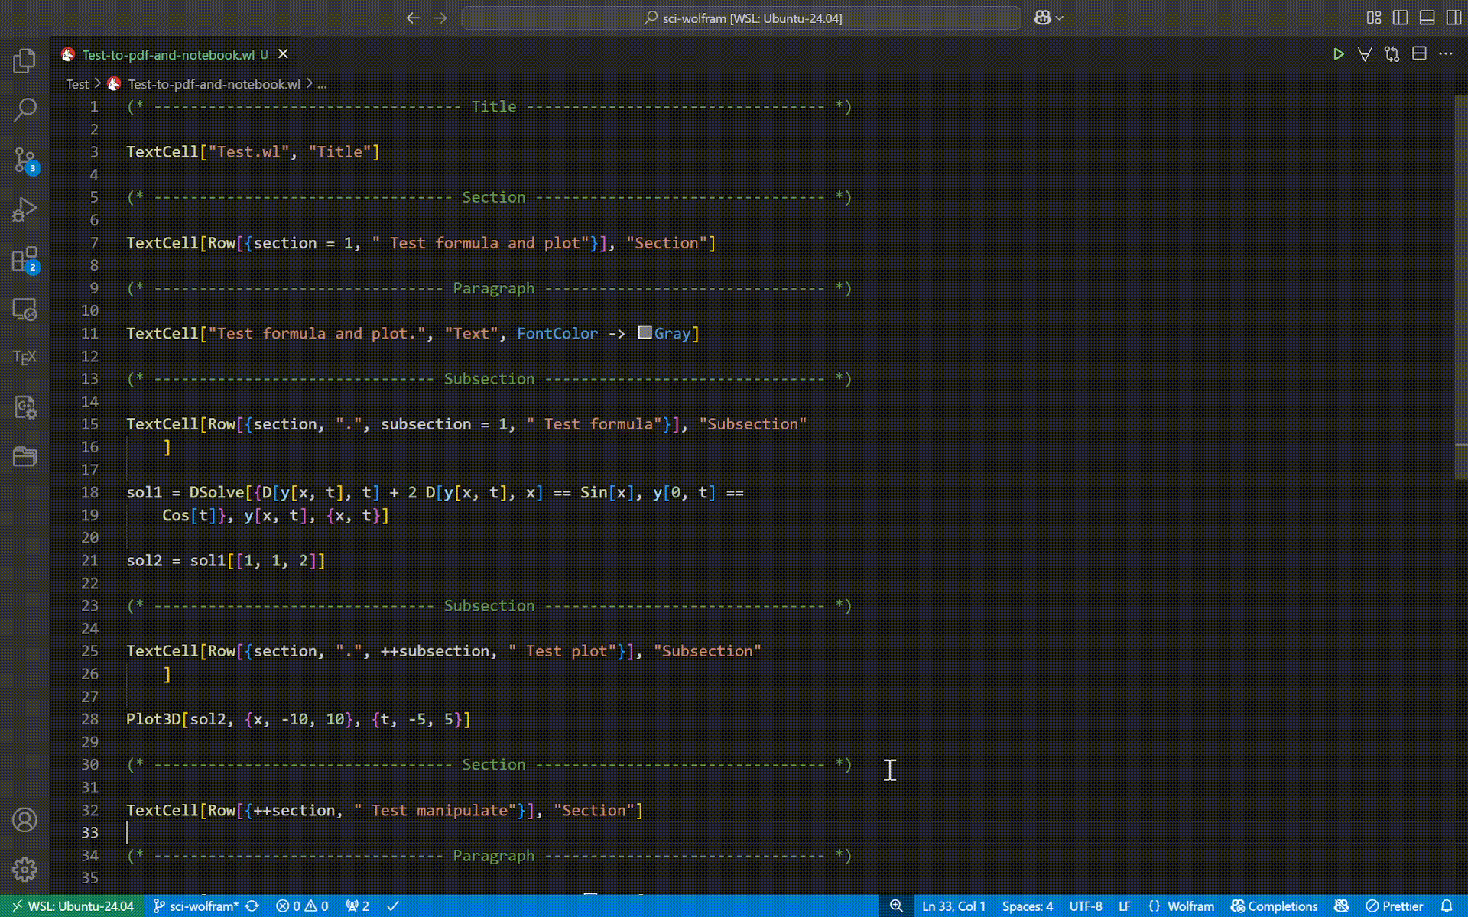The image size is (1468, 917).
Task: Open notifications bell
Action: coord(1447,906)
